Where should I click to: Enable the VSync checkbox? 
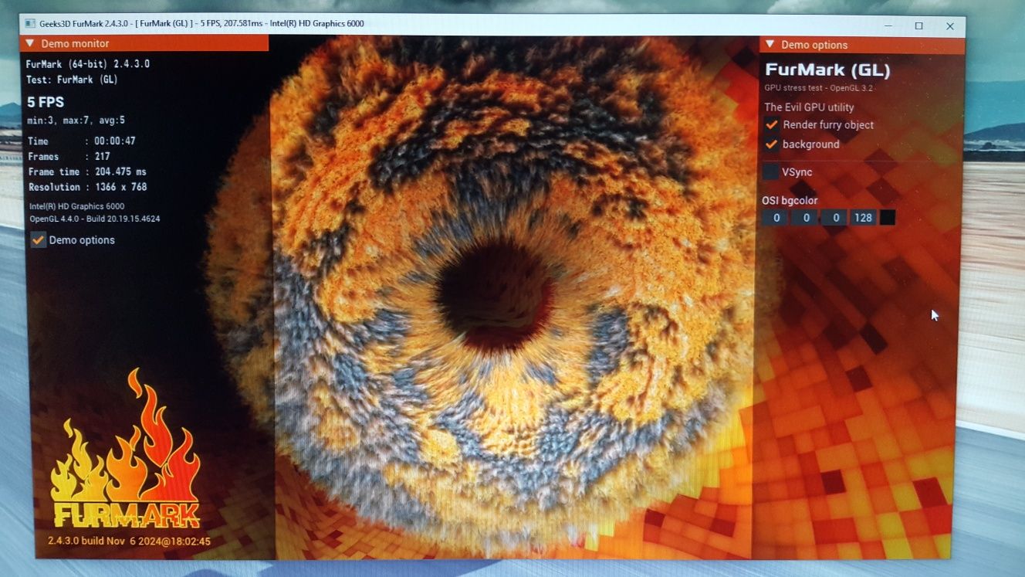tap(770, 172)
